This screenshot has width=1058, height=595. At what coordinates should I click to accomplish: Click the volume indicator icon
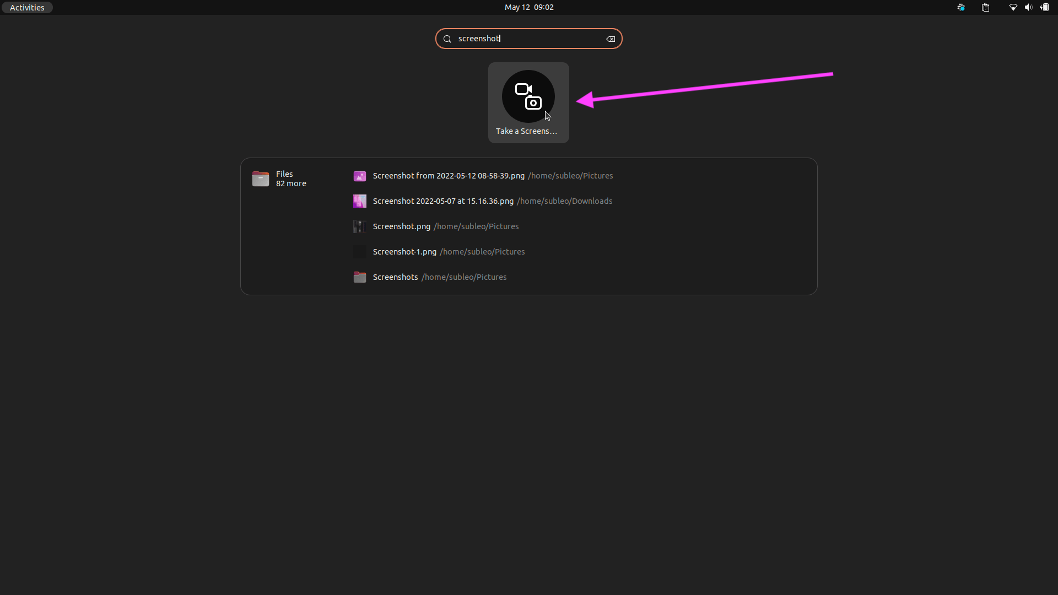[x=1028, y=7]
